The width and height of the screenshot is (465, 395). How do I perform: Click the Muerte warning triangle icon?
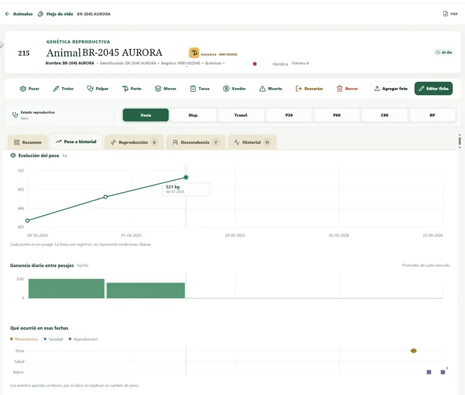click(x=263, y=89)
